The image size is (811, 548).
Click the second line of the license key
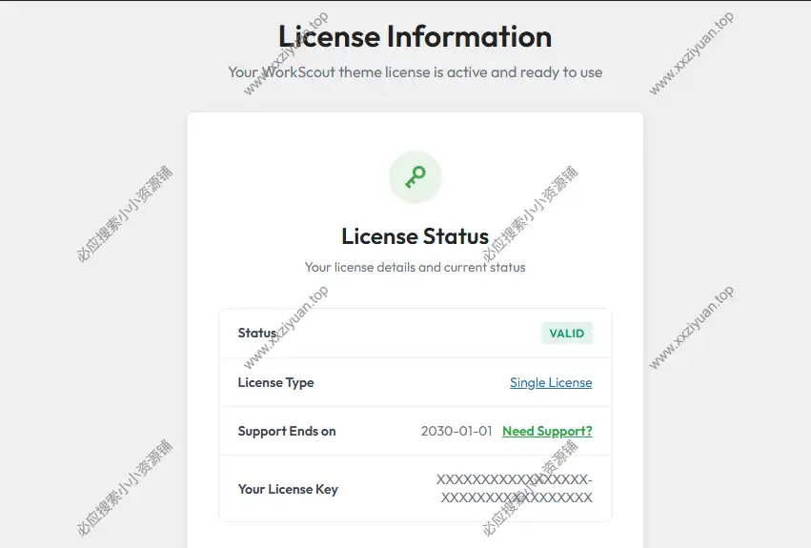pos(517,497)
